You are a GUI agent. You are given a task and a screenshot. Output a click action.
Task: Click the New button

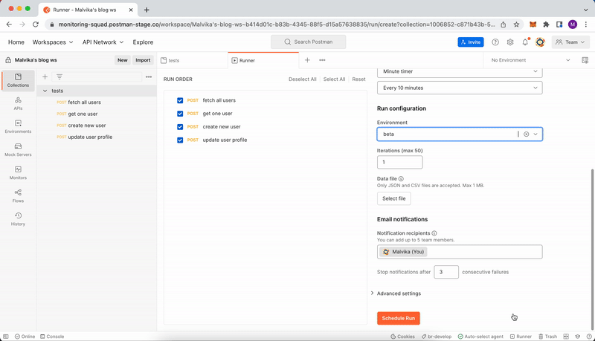[x=123, y=60]
